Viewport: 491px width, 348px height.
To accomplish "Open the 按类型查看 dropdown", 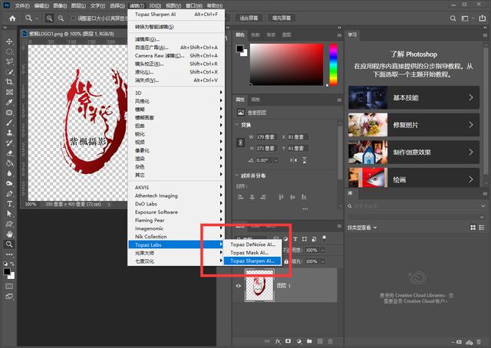I will point(362,228).
